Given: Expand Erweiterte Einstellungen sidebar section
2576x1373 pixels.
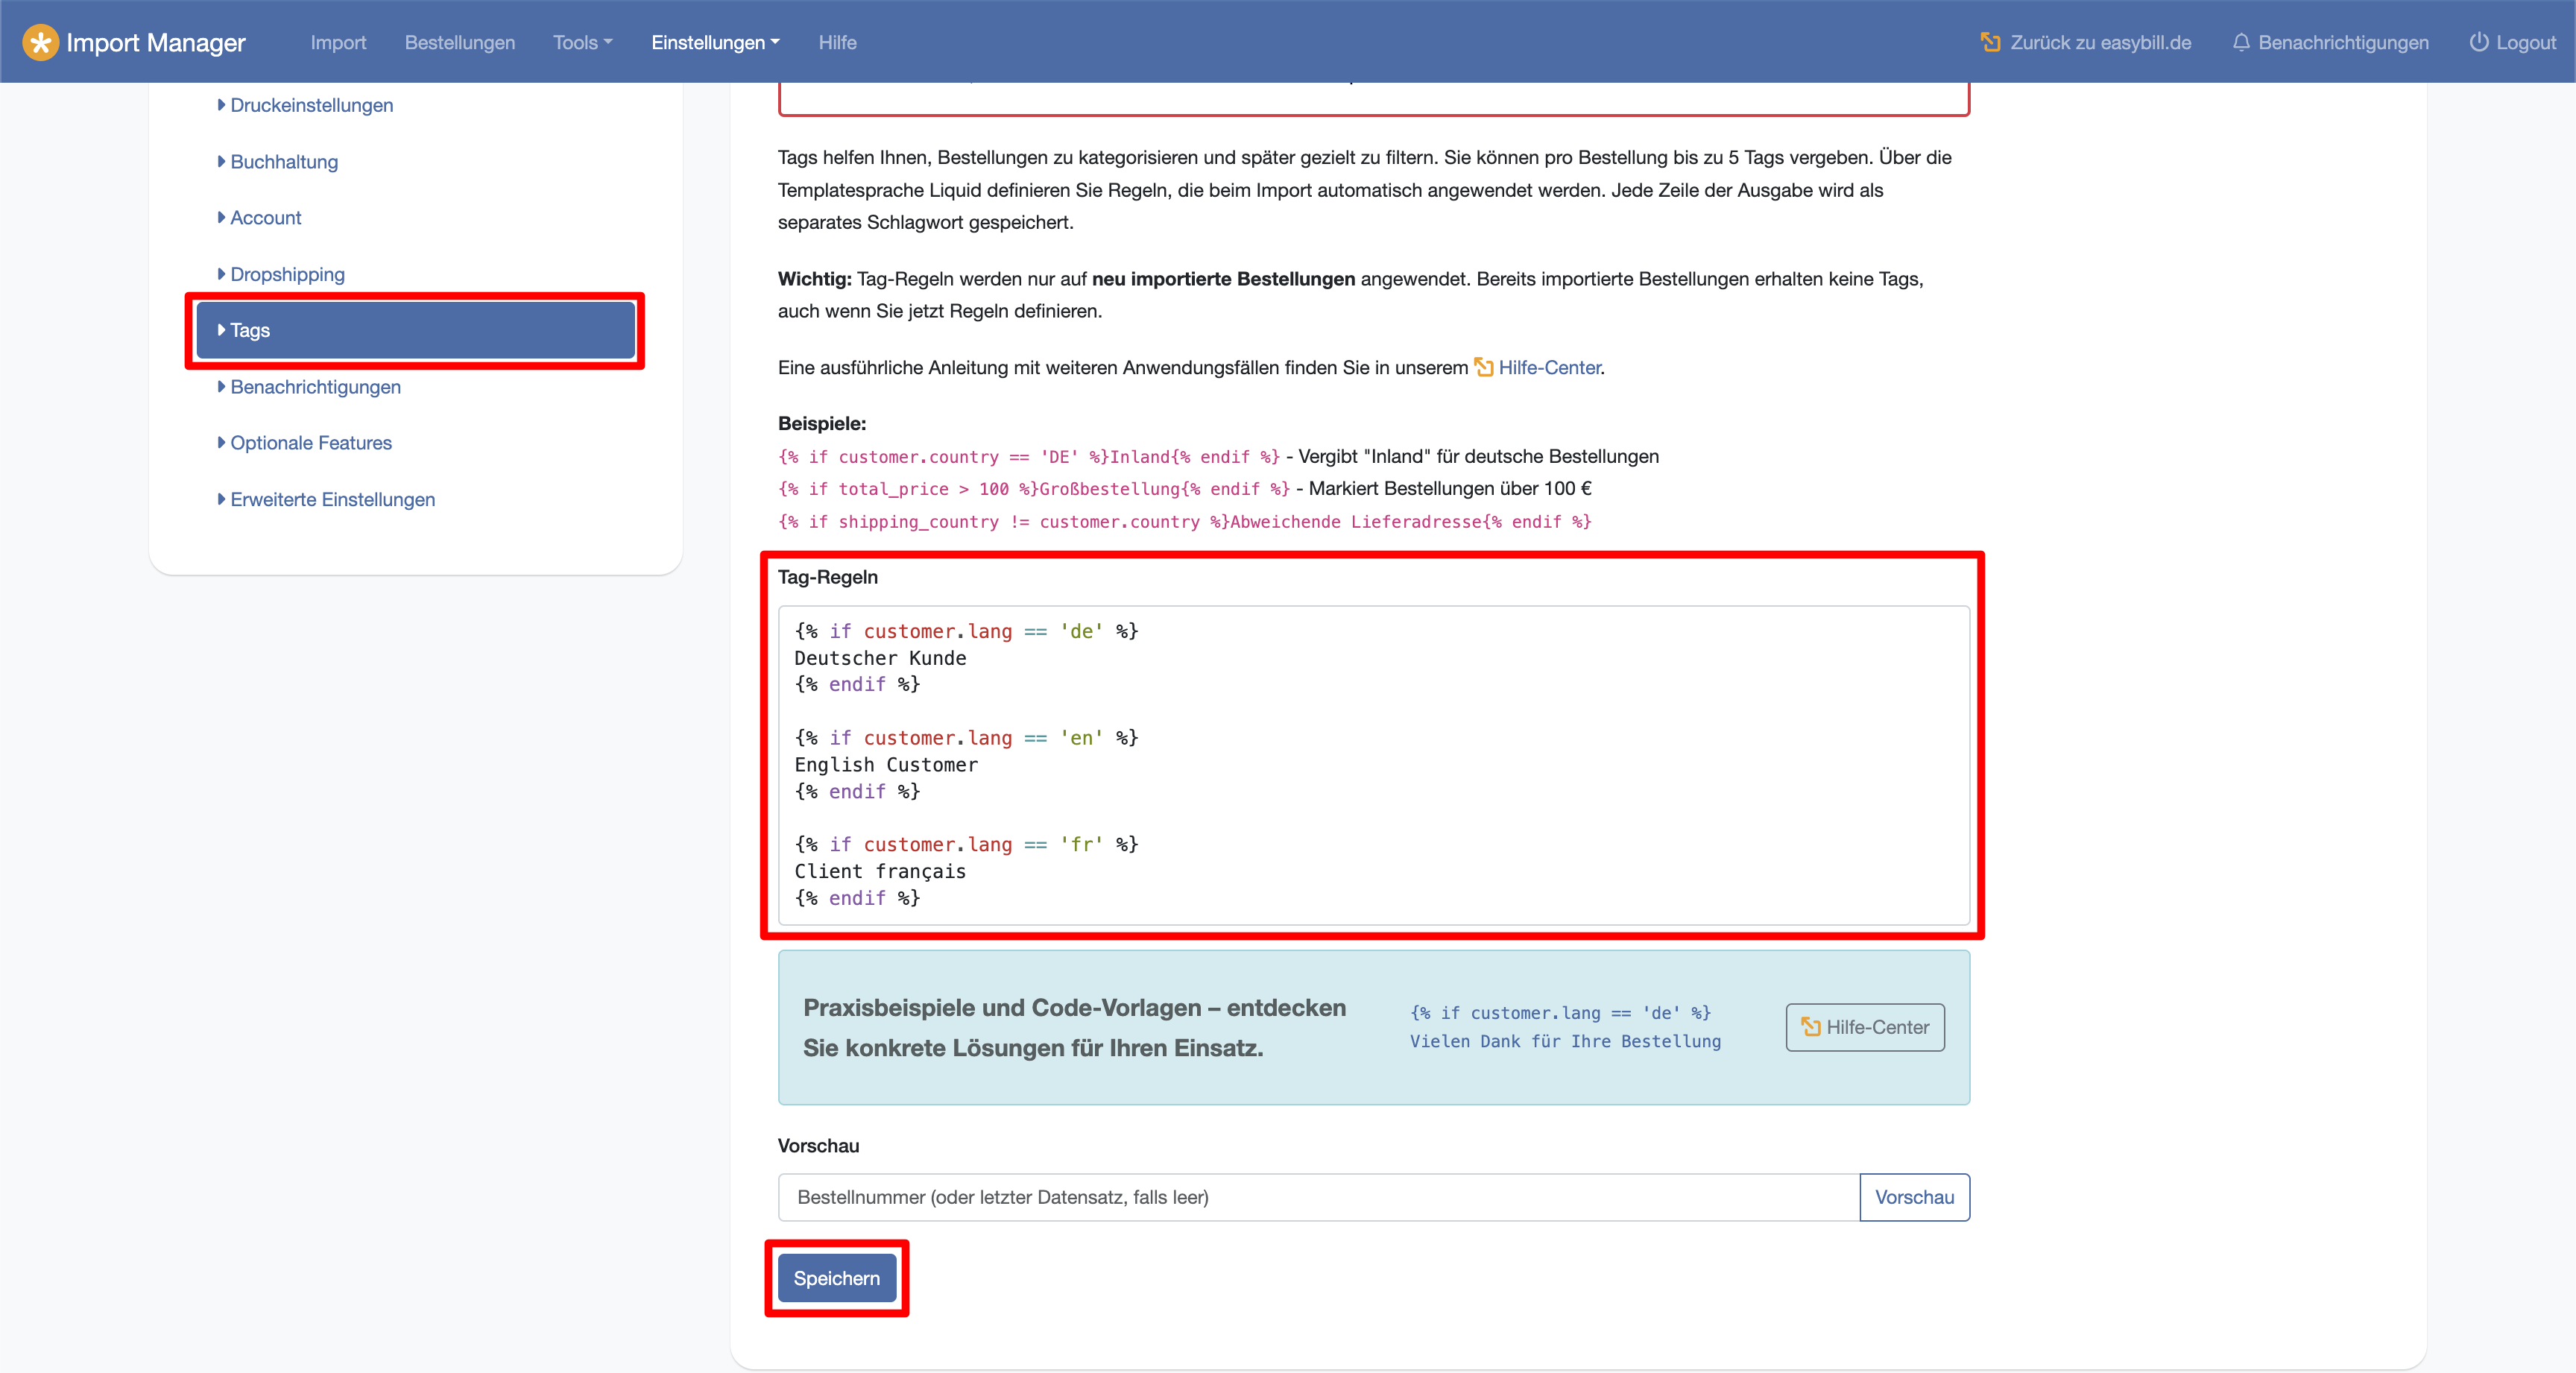Looking at the screenshot, I should pyautogui.click(x=332, y=499).
